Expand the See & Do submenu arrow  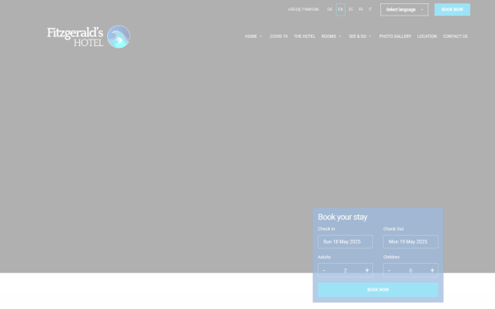point(370,36)
